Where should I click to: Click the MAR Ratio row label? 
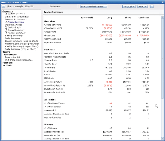[x=49, y=78]
